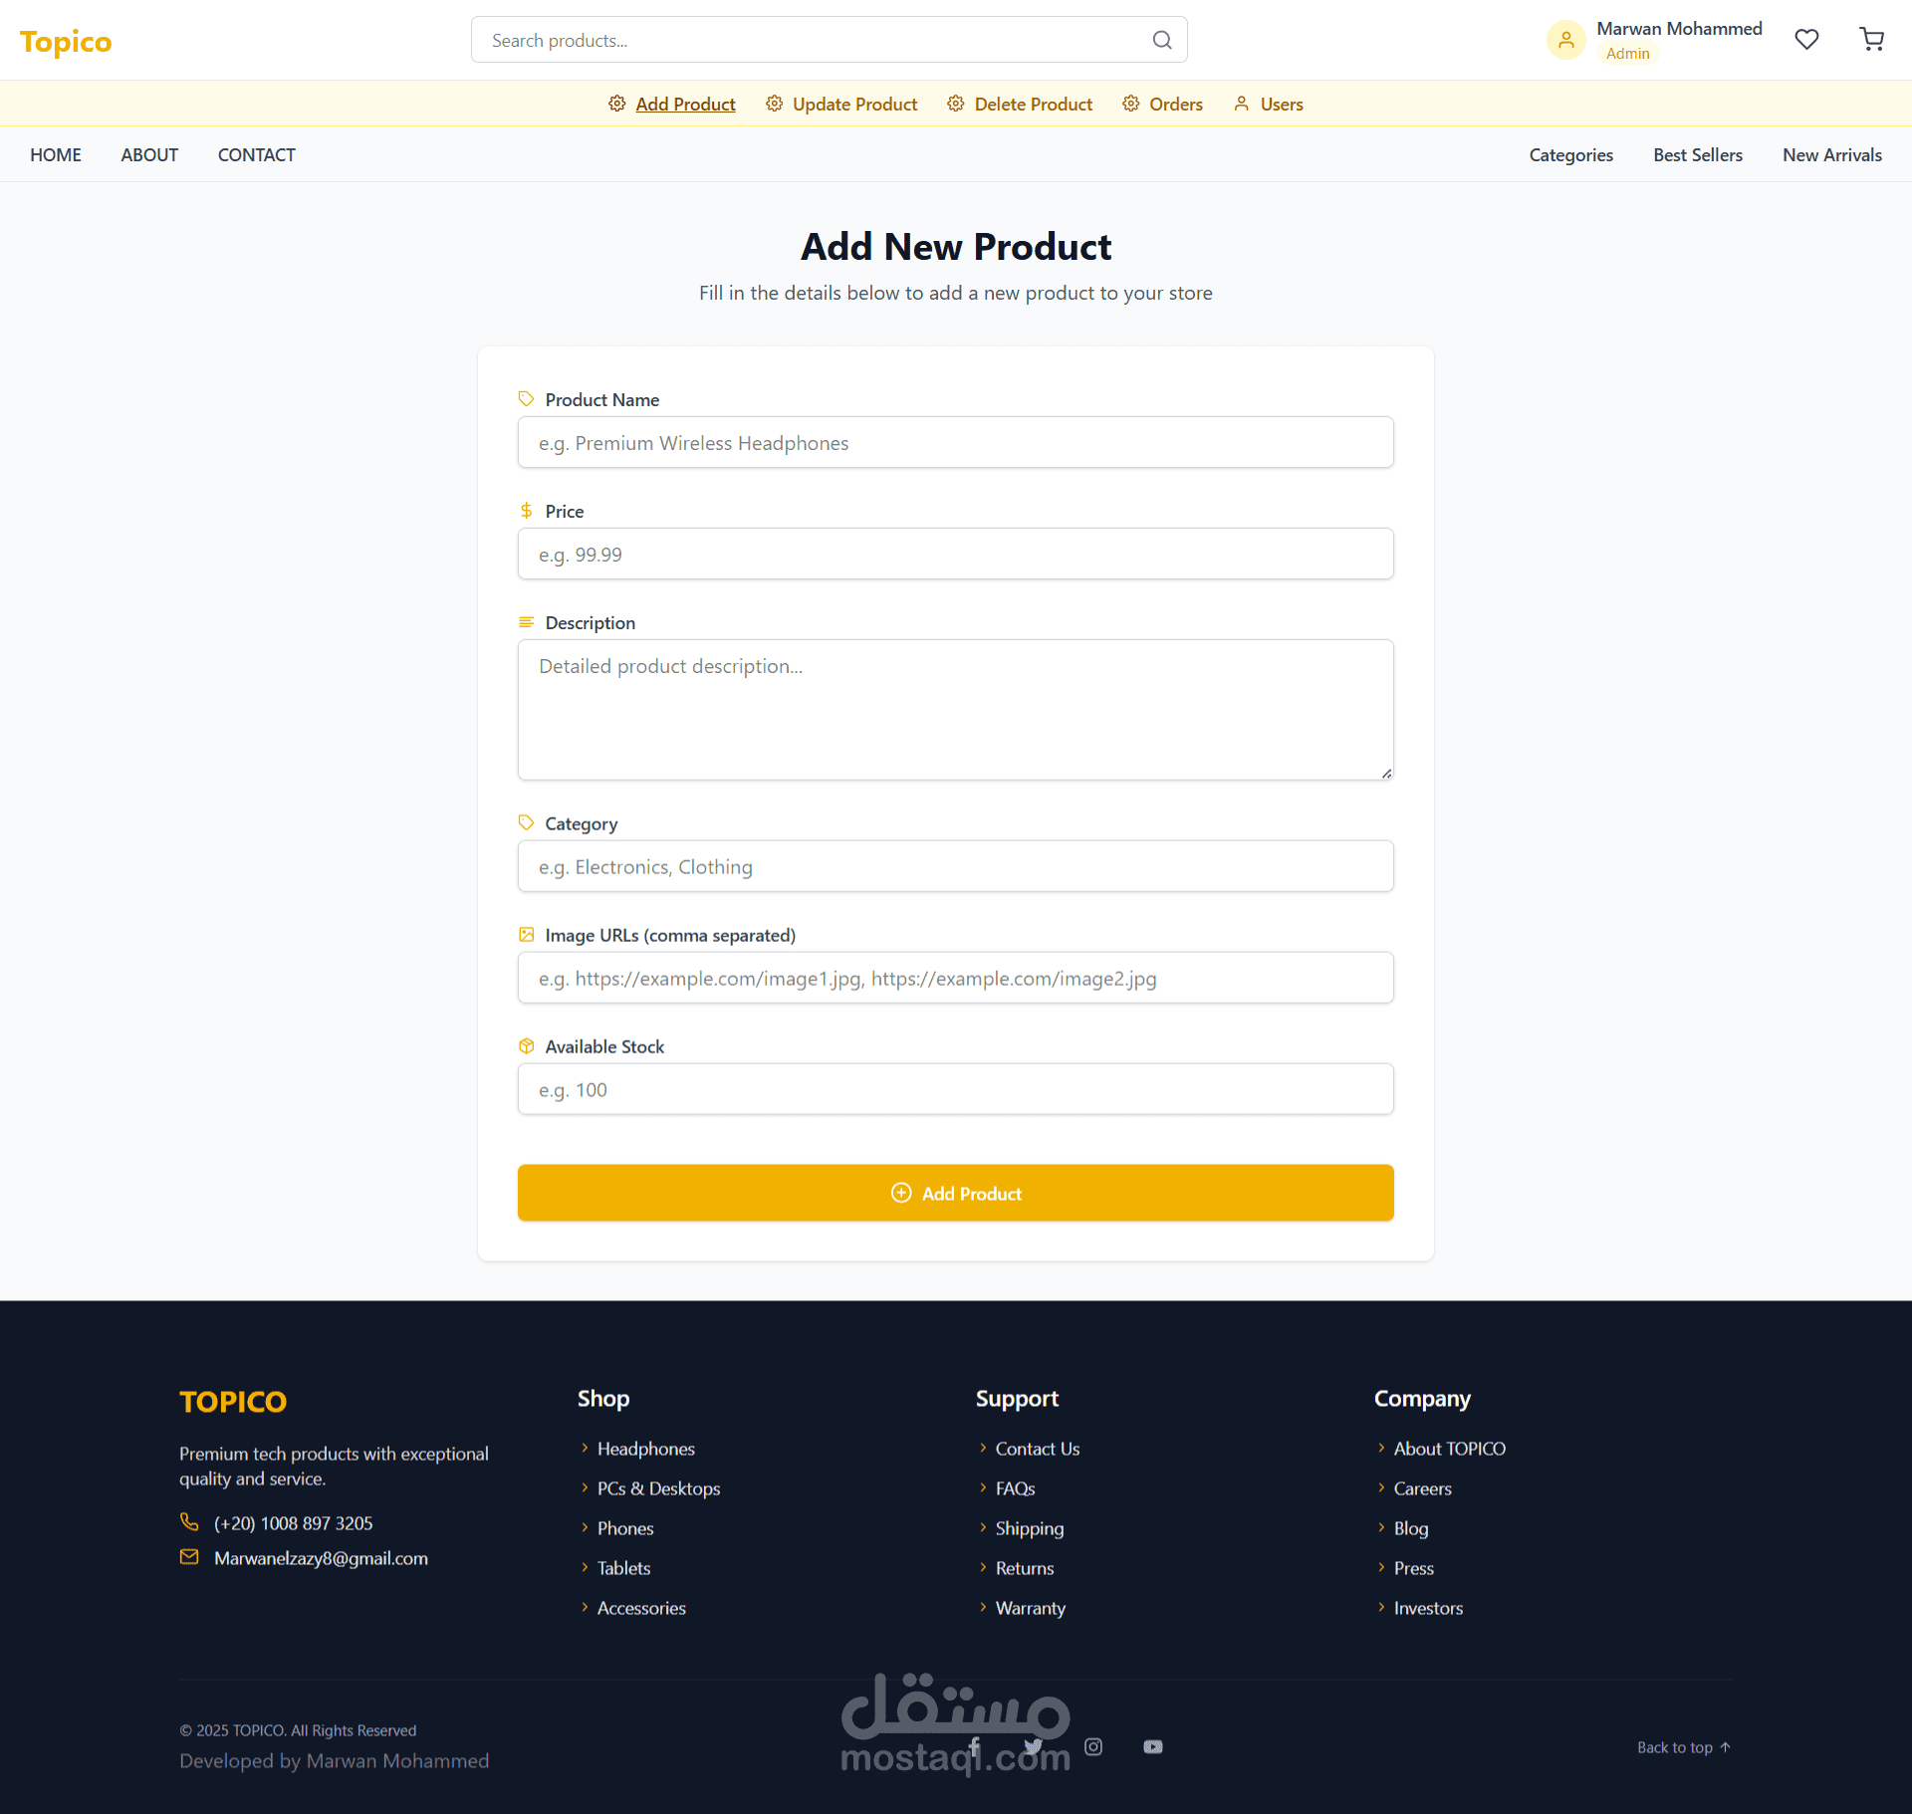Open the Users admin tab
This screenshot has height=1814, width=1912.
1281,104
